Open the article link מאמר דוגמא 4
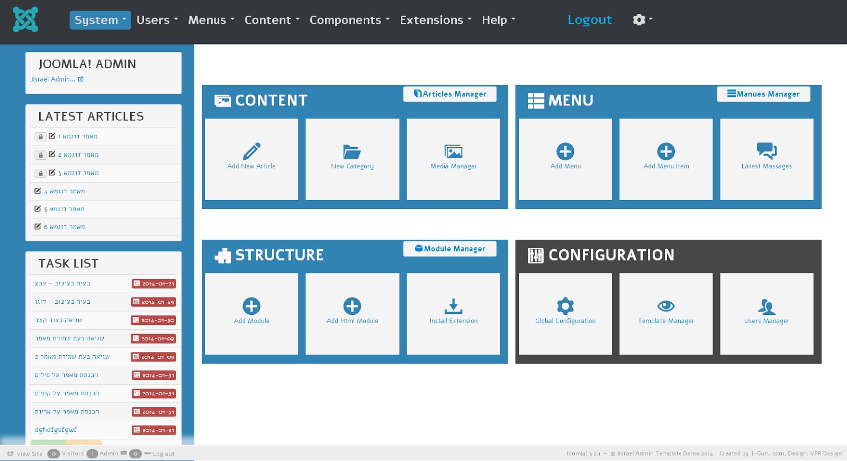Screen dimensions: 847x461 point(65,191)
